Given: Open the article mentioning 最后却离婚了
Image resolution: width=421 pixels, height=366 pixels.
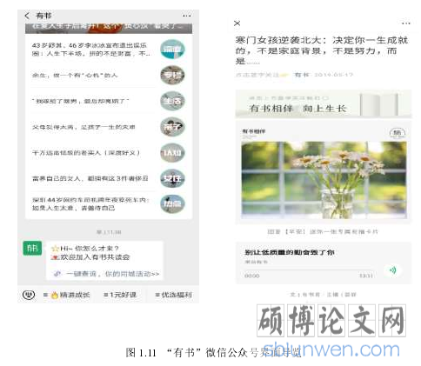Looking at the screenshot, I should tap(80, 101).
